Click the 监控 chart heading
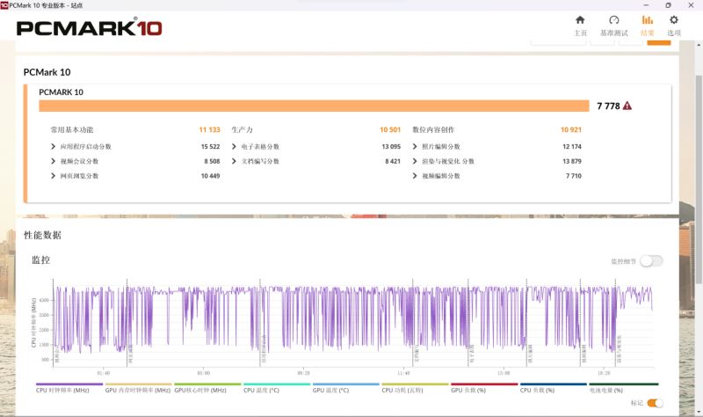Viewport: 703px width, 417px height. [40, 260]
